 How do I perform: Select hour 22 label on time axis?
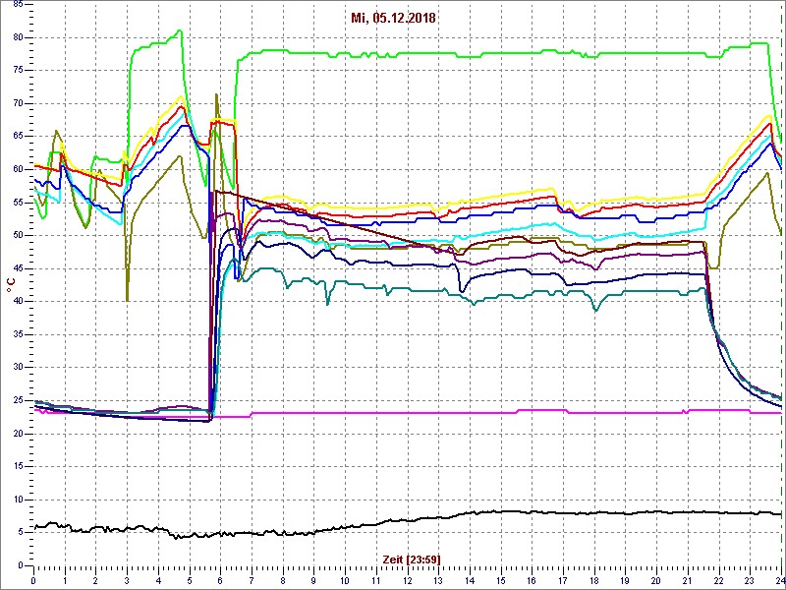(x=719, y=580)
